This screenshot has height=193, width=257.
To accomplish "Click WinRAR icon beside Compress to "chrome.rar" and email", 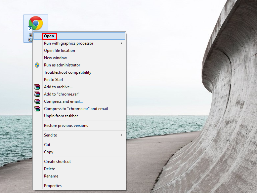I will (x=37, y=109).
